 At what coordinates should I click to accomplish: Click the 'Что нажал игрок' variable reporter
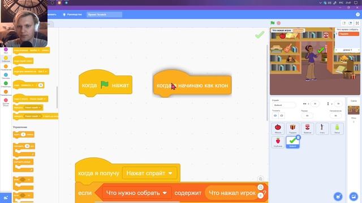(x=232, y=193)
